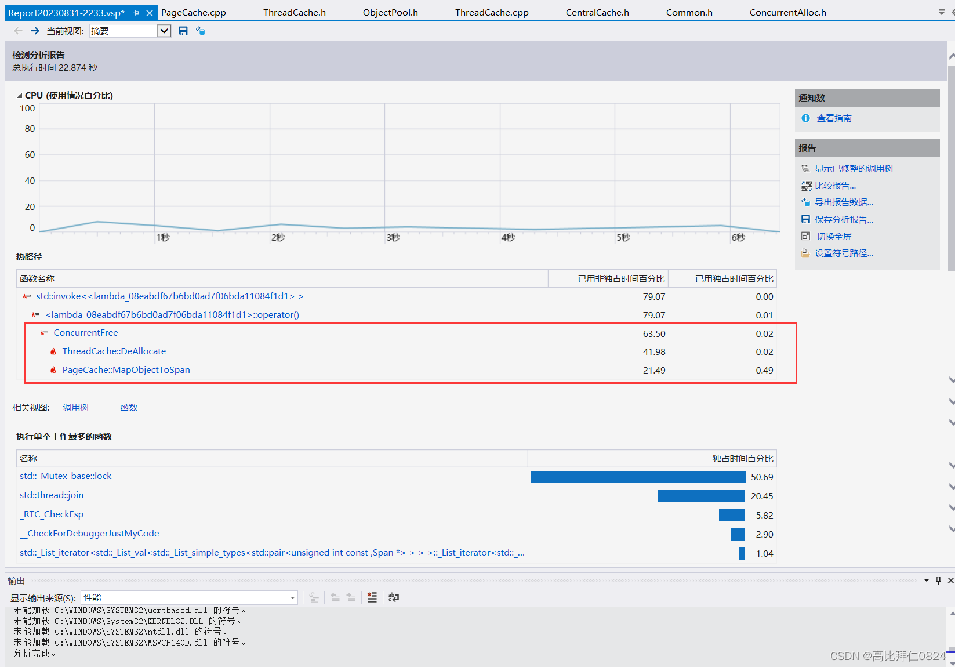
Task: Click the compare reports icon
Action: pos(806,186)
